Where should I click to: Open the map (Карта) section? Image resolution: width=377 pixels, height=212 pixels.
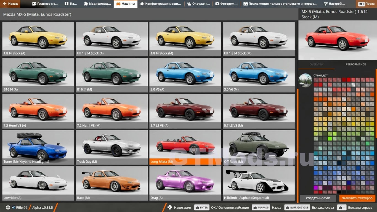click(71, 4)
